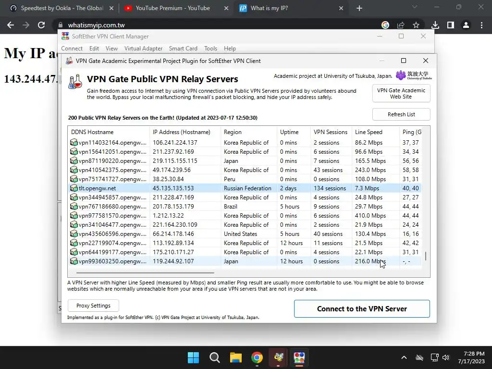The width and height of the screenshot is (492, 369).
Task: Open Connect menu in SoftEther
Action: pos(72,49)
